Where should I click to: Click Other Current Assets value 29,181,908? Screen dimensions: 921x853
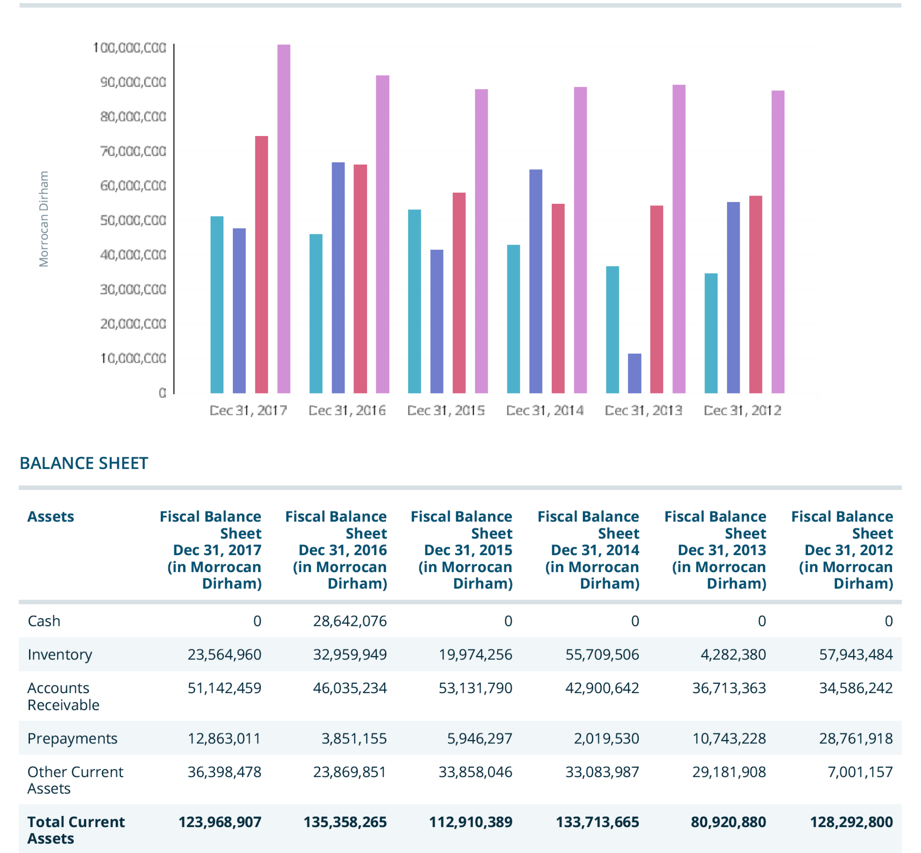tap(730, 772)
